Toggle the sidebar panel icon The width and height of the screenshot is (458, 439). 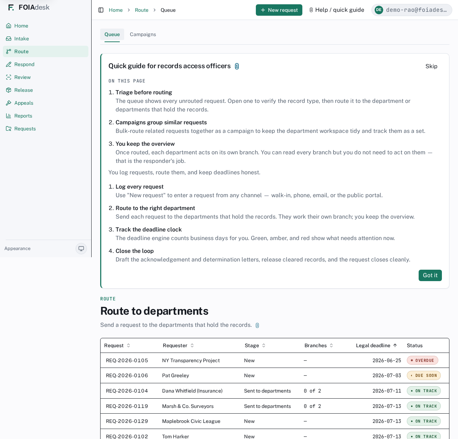tap(101, 10)
